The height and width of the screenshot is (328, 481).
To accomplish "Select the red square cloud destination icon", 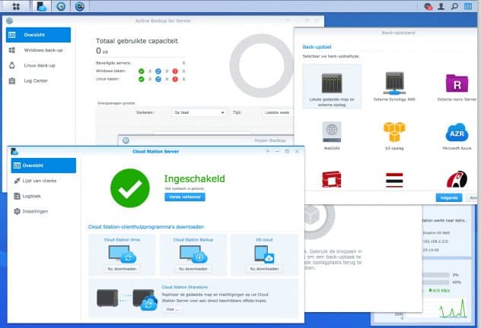I will (x=332, y=179).
